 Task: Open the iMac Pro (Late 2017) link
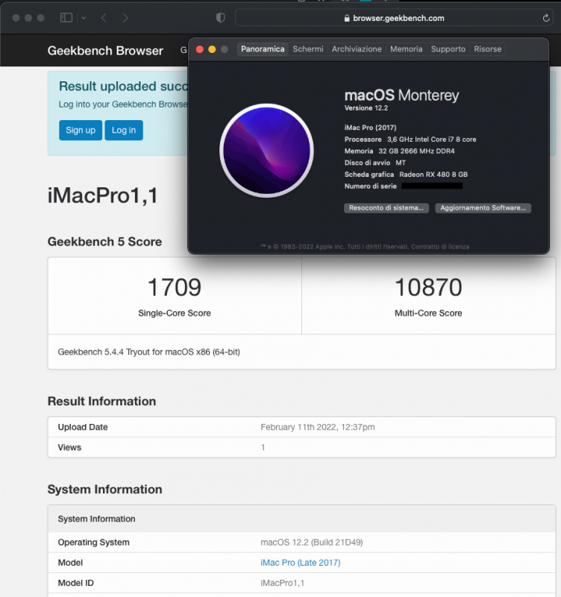(301, 563)
